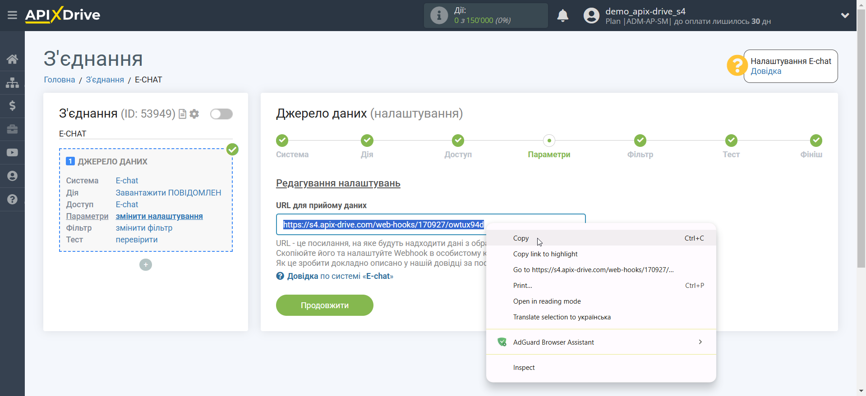Screen dimensions: 866x396
Task: Click the ApiX-Drive logo
Action: click(63, 15)
